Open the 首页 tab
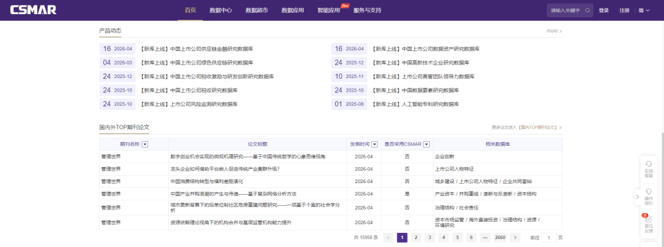 click(191, 10)
